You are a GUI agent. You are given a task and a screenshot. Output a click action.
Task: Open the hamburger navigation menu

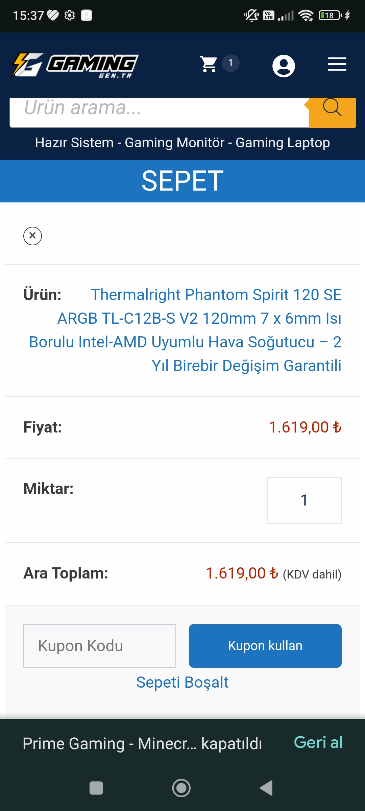(x=337, y=64)
